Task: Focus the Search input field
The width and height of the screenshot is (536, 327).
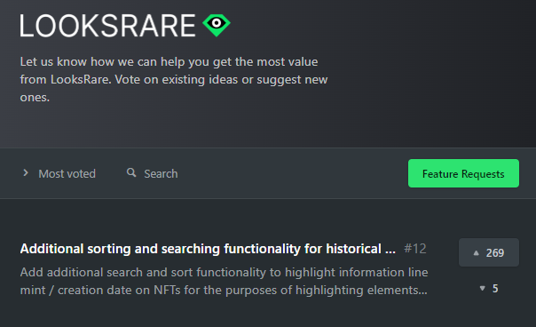Action: point(161,173)
